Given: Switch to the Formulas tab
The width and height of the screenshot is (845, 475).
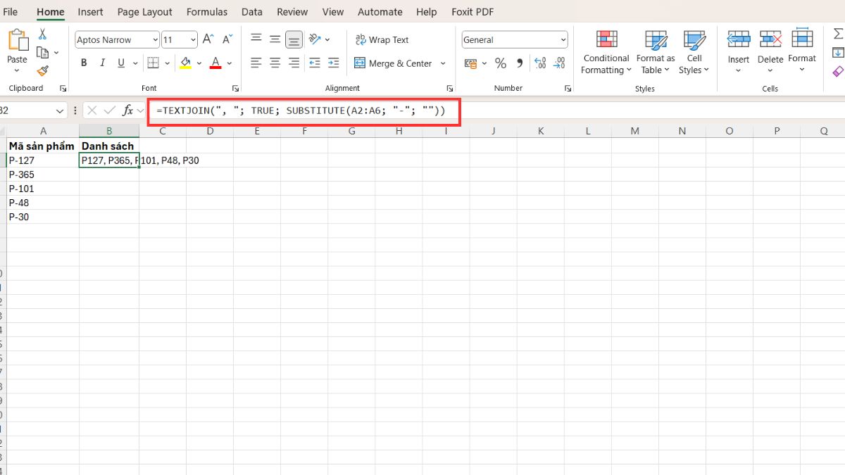Looking at the screenshot, I should [207, 12].
